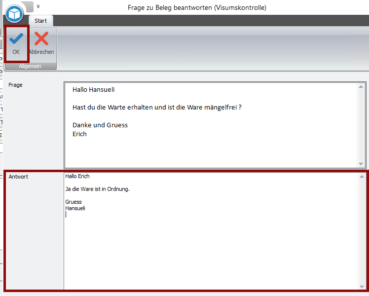Click the name 'Erich' in the question

[x=79, y=134]
